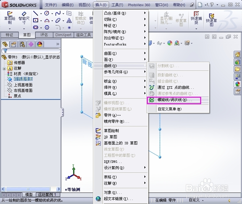
Task: Open the Line tool dropdown arrow
Action: [41, 14]
